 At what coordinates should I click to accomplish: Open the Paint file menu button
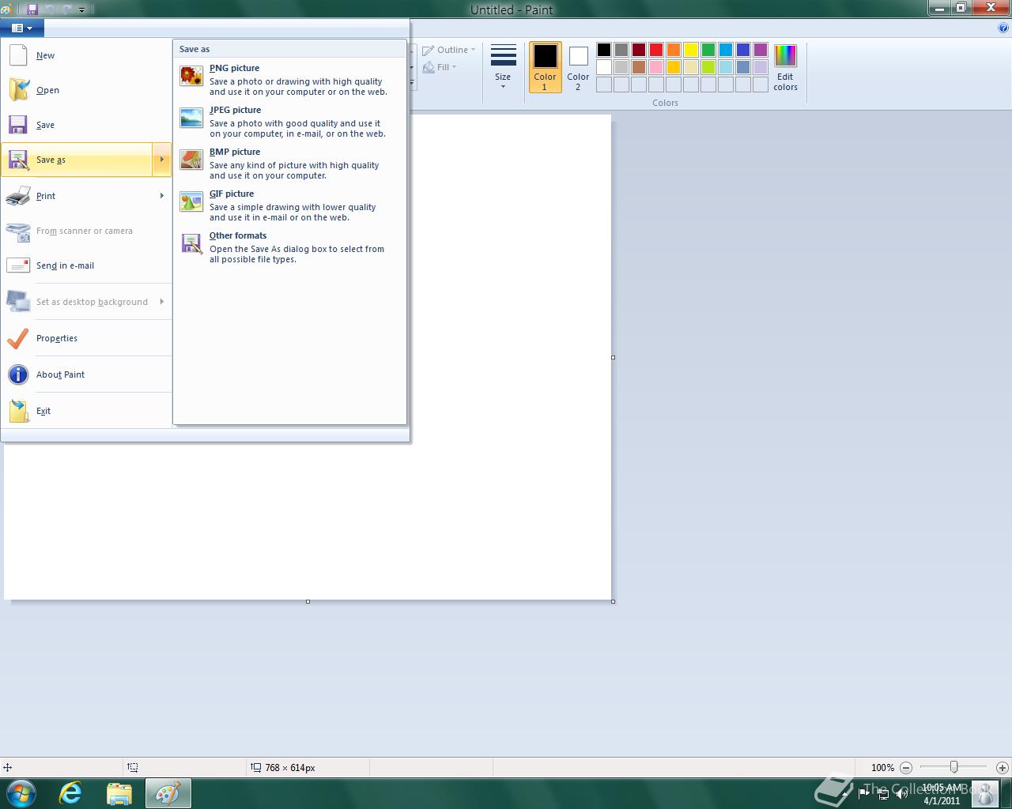click(22, 28)
